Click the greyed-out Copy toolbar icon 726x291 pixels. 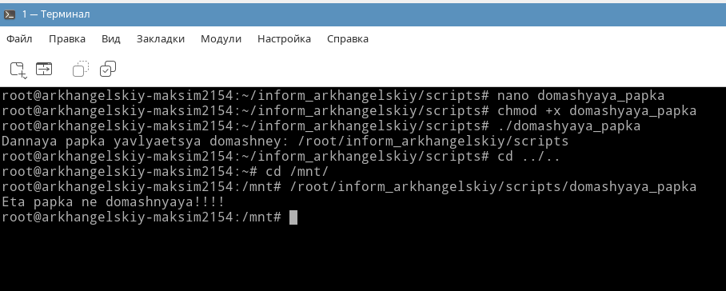[81, 69]
